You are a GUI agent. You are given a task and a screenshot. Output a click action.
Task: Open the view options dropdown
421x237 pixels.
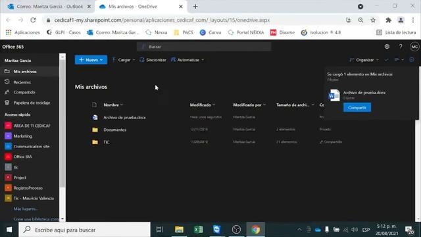pyautogui.click(x=399, y=60)
